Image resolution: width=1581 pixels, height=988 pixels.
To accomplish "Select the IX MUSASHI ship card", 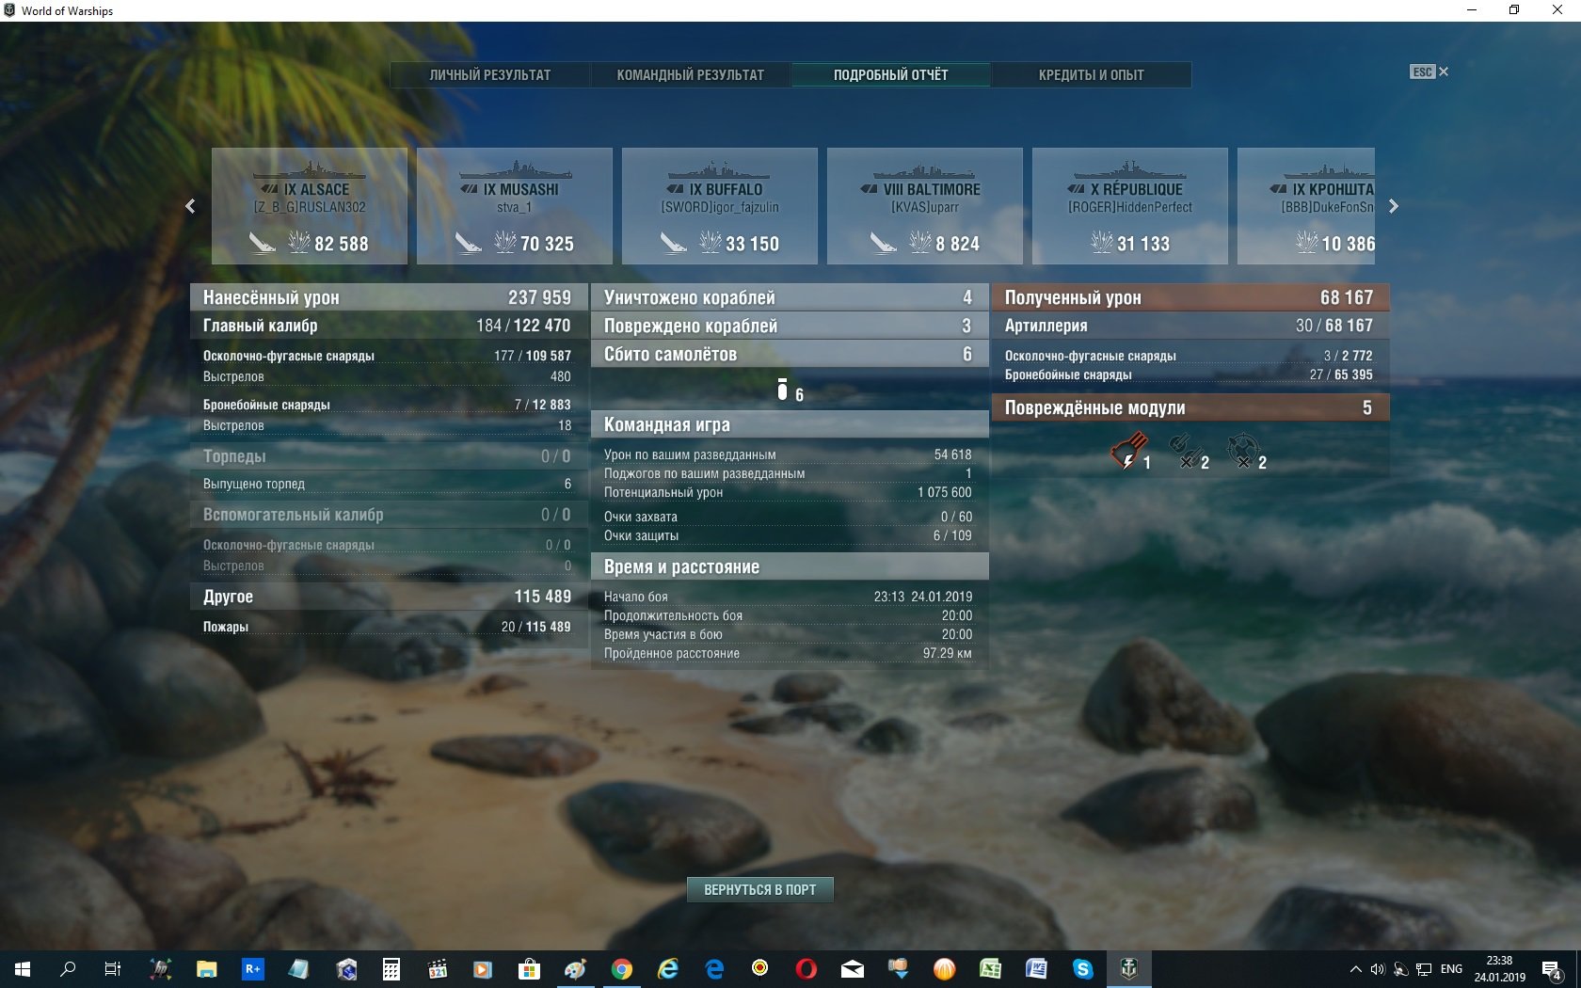I will coord(515,206).
